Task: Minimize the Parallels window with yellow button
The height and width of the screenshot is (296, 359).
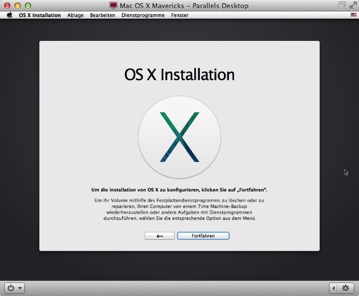Action: tap(18, 6)
